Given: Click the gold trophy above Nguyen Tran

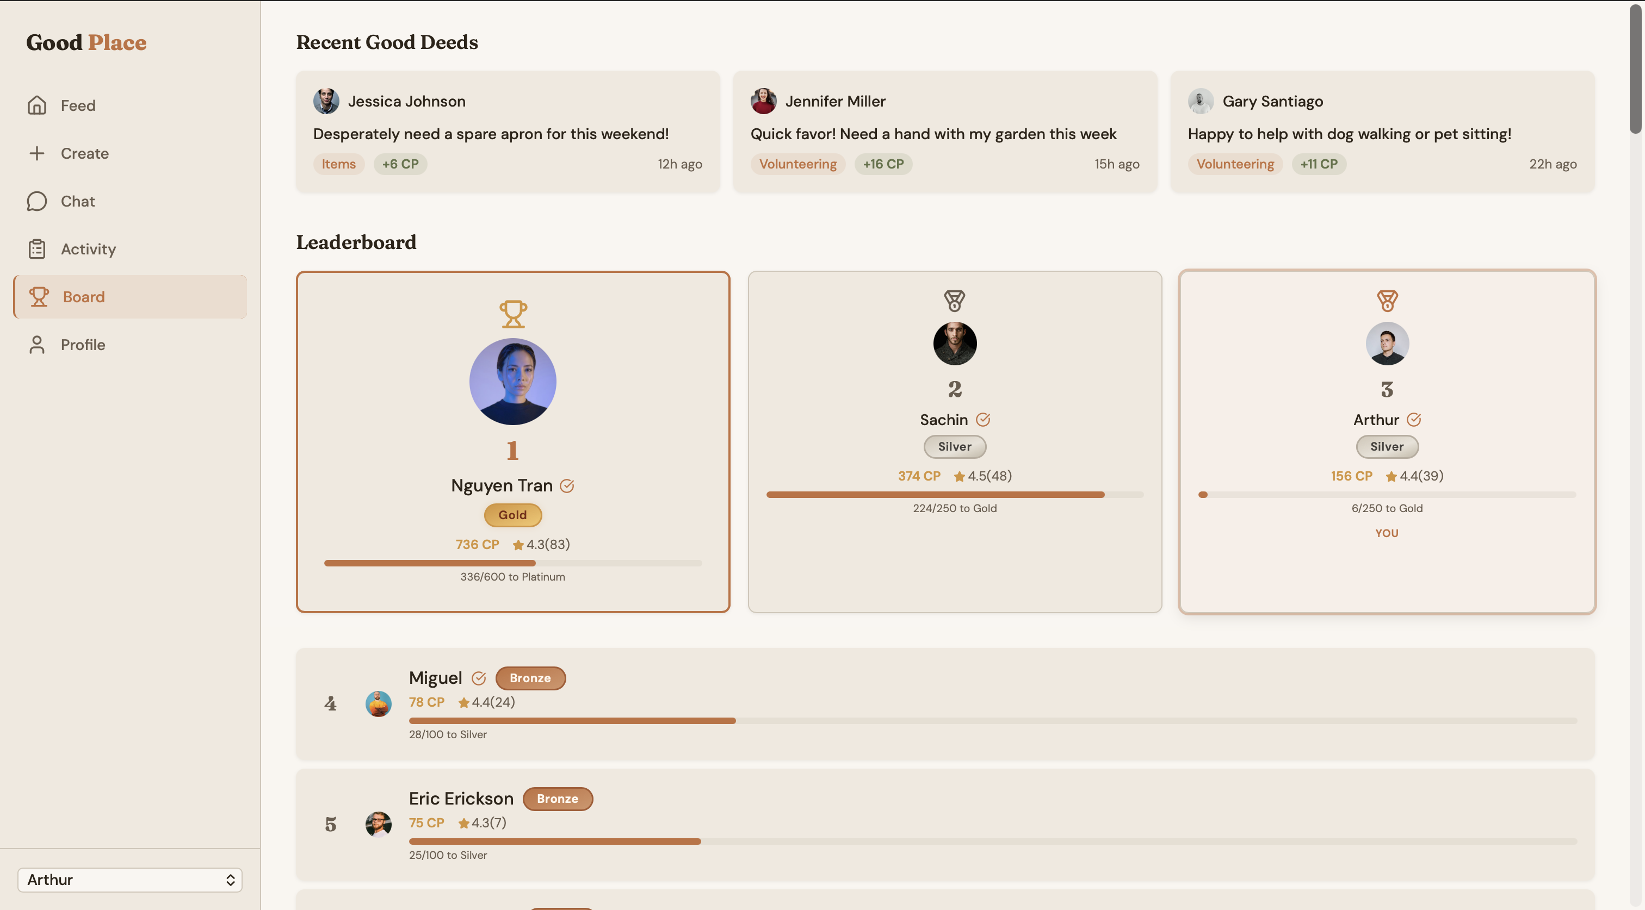Looking at the screenshot, I should click(513, 314).
